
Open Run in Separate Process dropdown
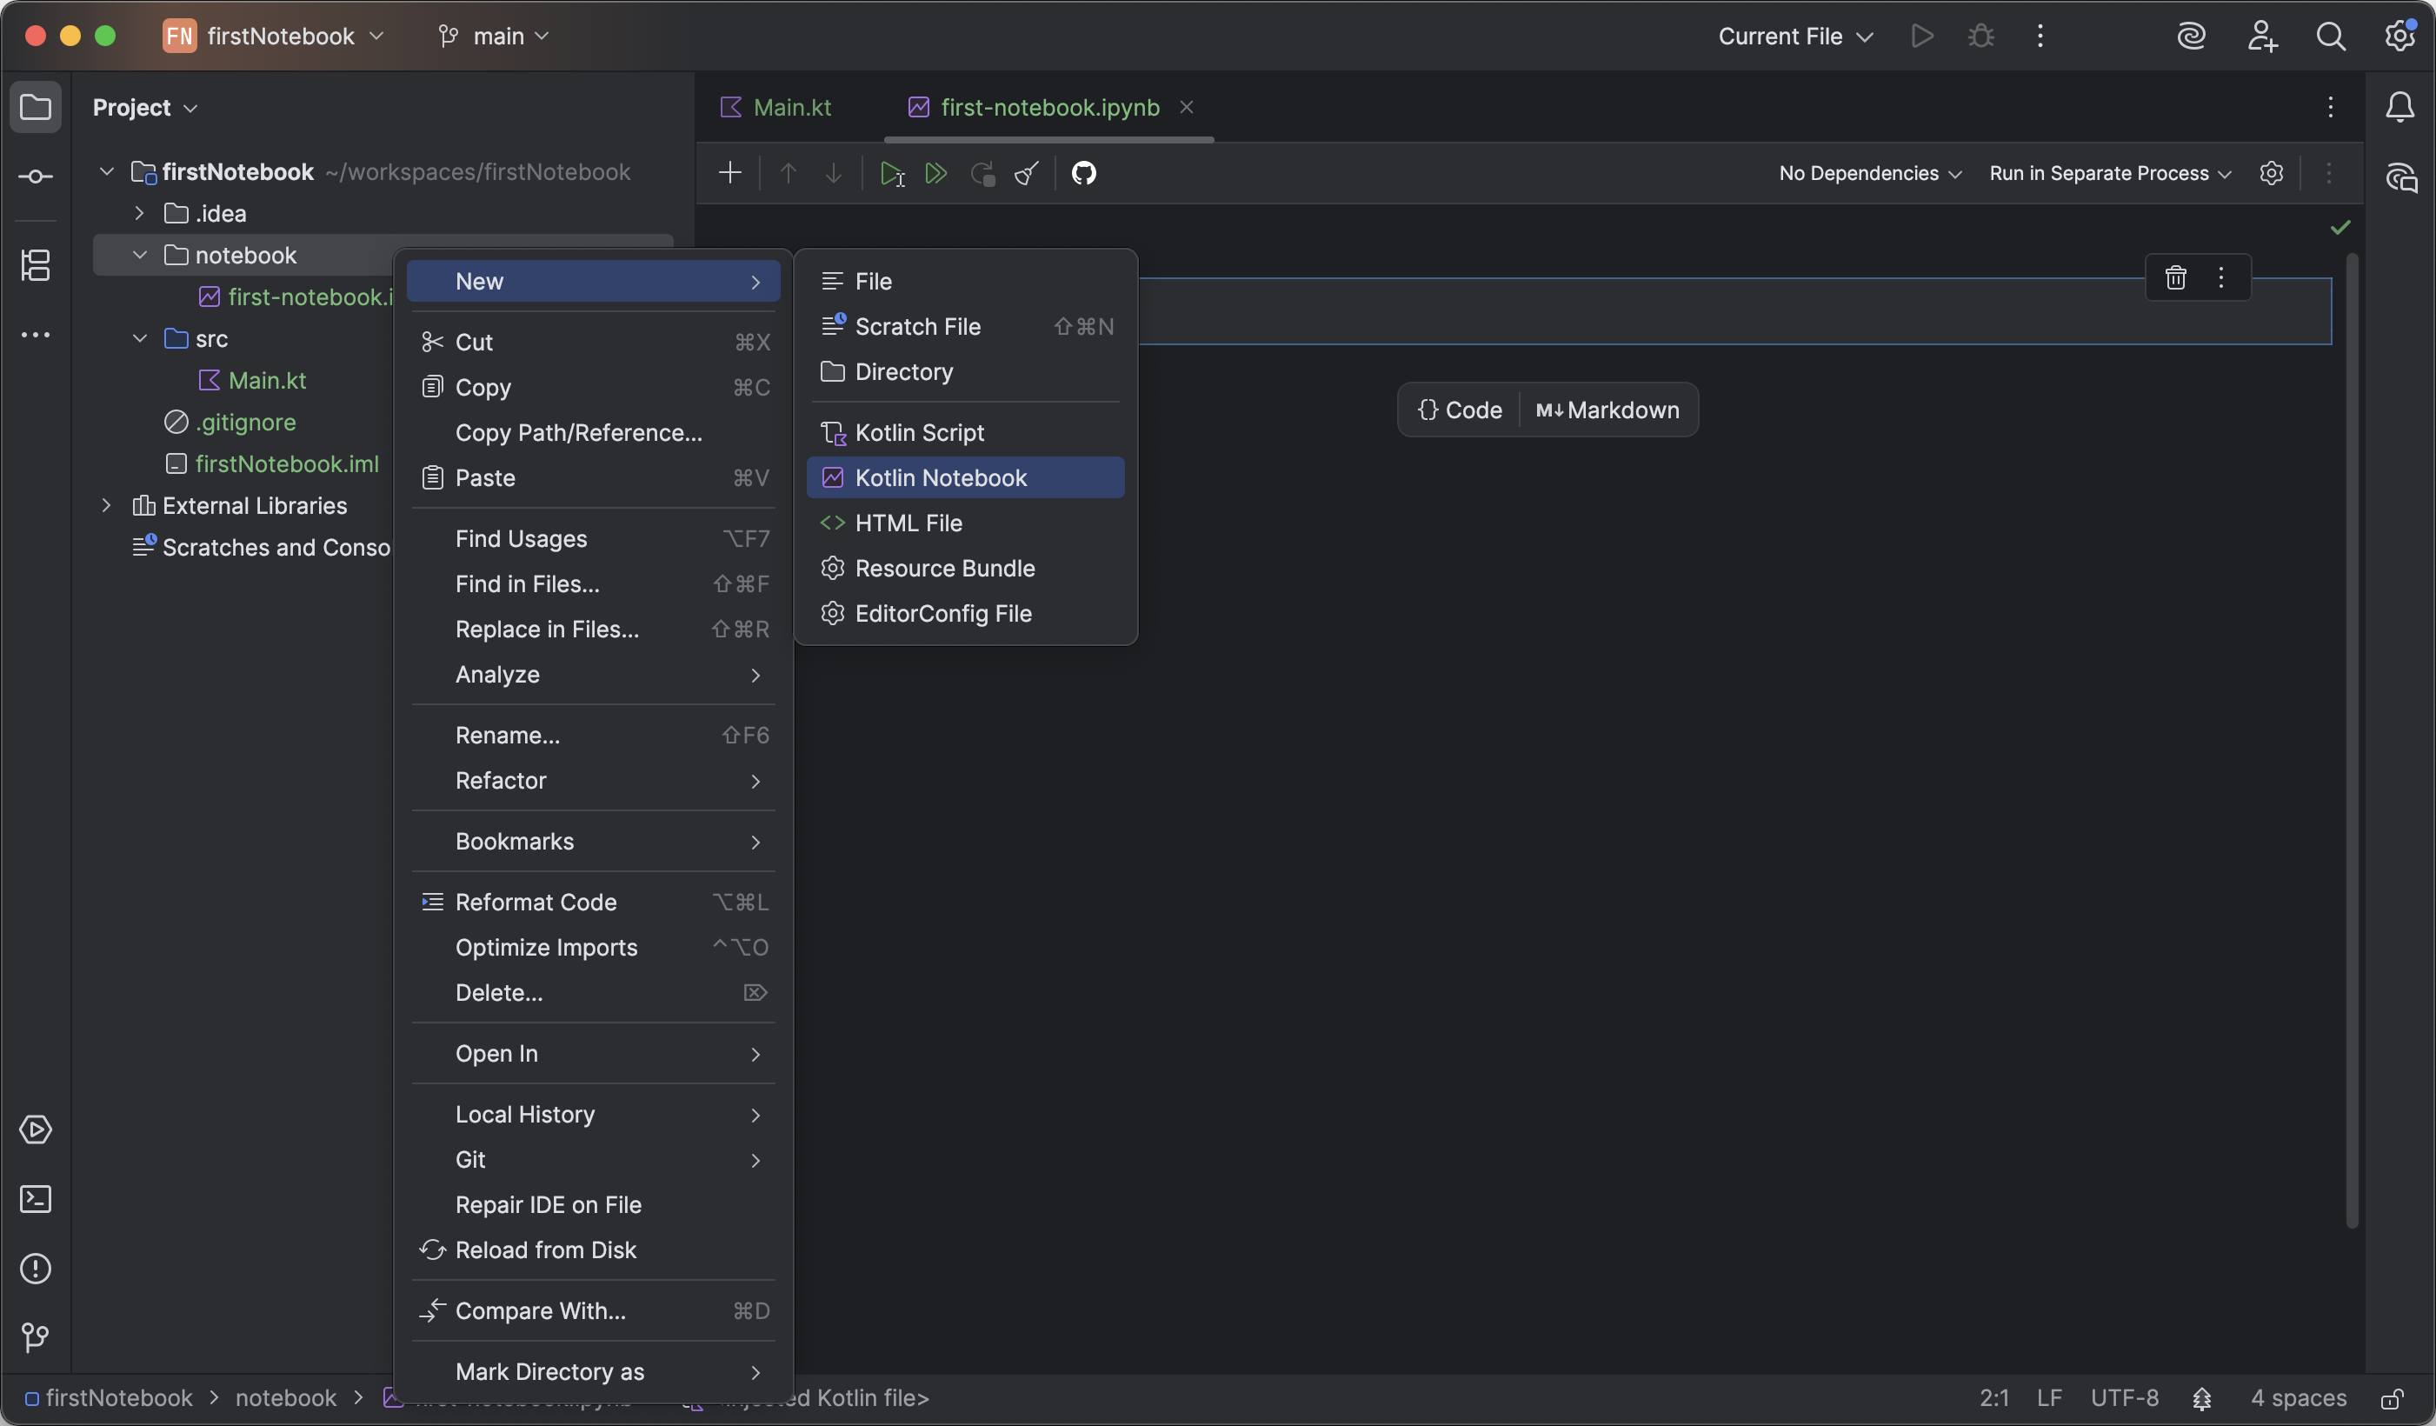[x=2110, y=173]
